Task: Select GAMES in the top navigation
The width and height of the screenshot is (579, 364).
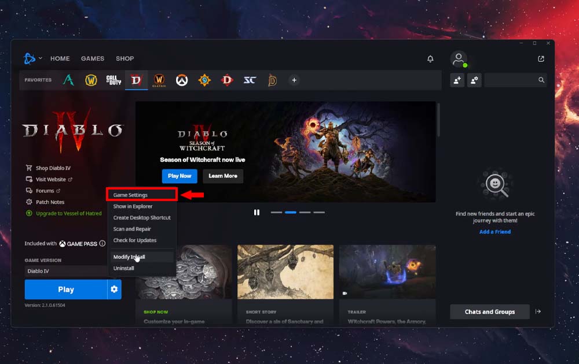Action: coord(93,58)
